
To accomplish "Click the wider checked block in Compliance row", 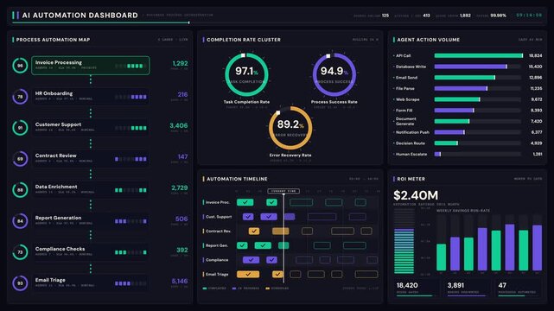I will [251, 260].
